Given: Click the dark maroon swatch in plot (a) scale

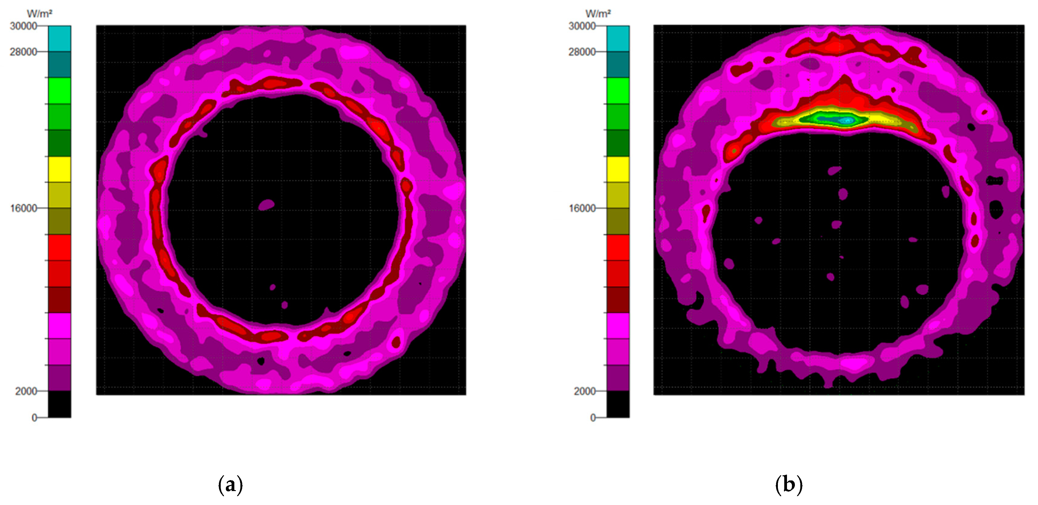Looking at the screenshot, I should coord(60,300).
